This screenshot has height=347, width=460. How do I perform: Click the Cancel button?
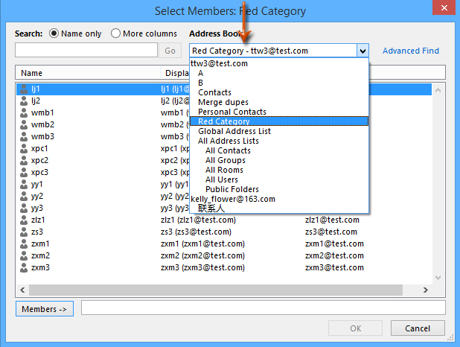coord(418,328)
